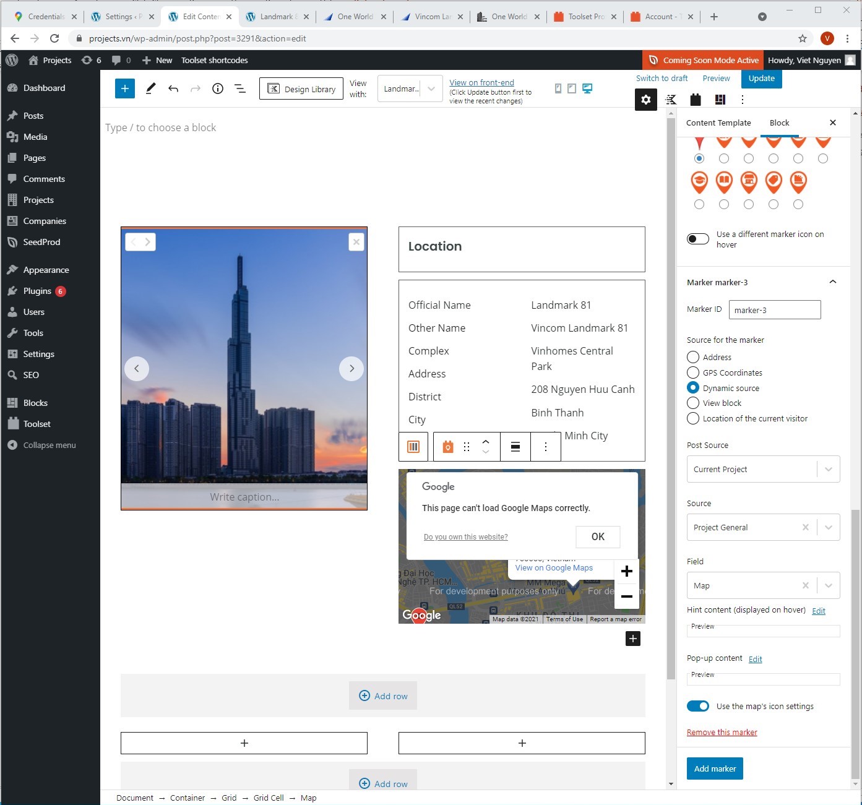The width and height of the screenshot is (862, 805).
Task: Open the document Details info icon
Action: tap(218, 88)
